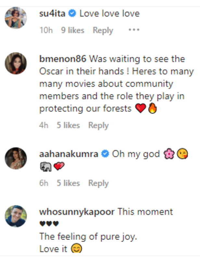Show 5 likes on bmenon86's comment
Image resolution: width=200 pixels, height=261 pixels.
pos(68,125)
